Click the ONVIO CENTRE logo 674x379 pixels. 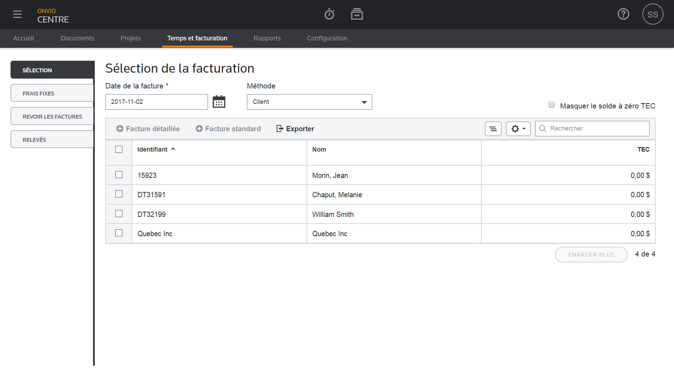tap(53, 16)
